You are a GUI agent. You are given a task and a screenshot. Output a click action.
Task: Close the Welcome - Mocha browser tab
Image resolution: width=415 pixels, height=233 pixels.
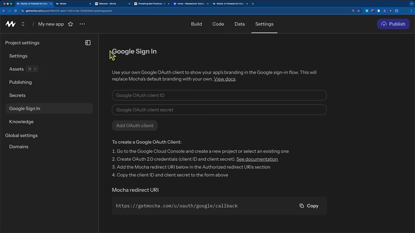(129, 4)
